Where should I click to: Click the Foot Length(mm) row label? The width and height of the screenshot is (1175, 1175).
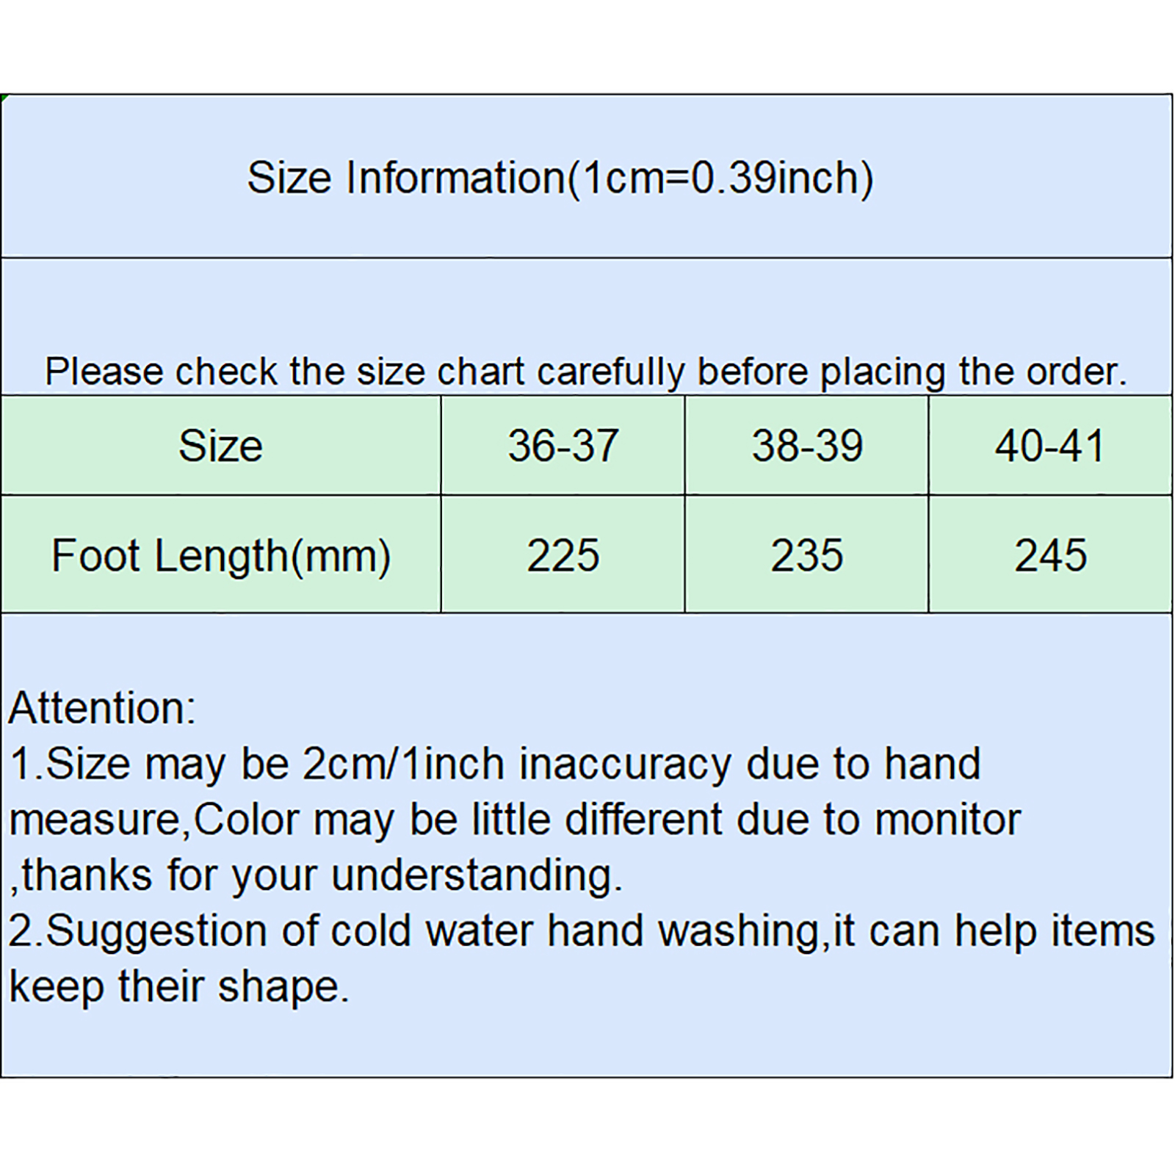pyautogui.click(x=220, y=555)
